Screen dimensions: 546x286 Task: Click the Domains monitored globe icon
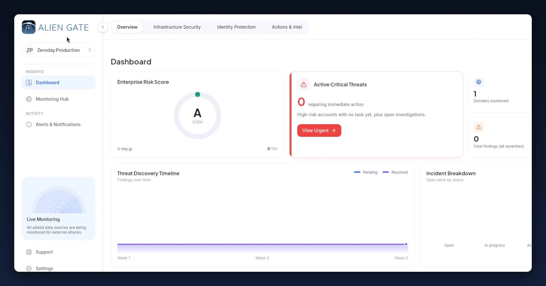[x=479, y=82]
